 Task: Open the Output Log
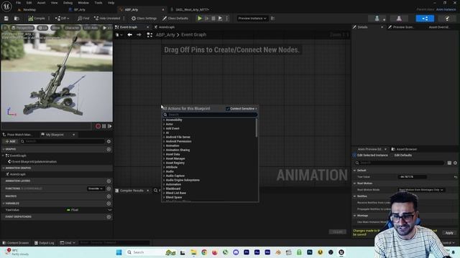[45, 243]
